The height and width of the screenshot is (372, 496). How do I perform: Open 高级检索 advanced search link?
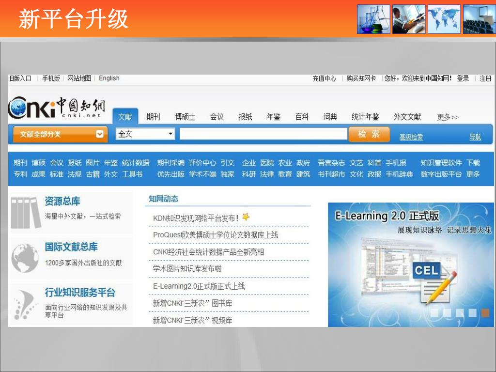411,137
